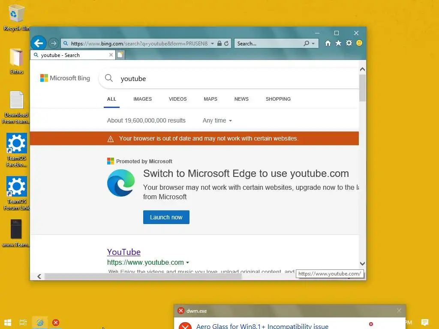Select the TeamOS Facebo... shortcut icon
439x329 pixels.
tap(16, 150)
